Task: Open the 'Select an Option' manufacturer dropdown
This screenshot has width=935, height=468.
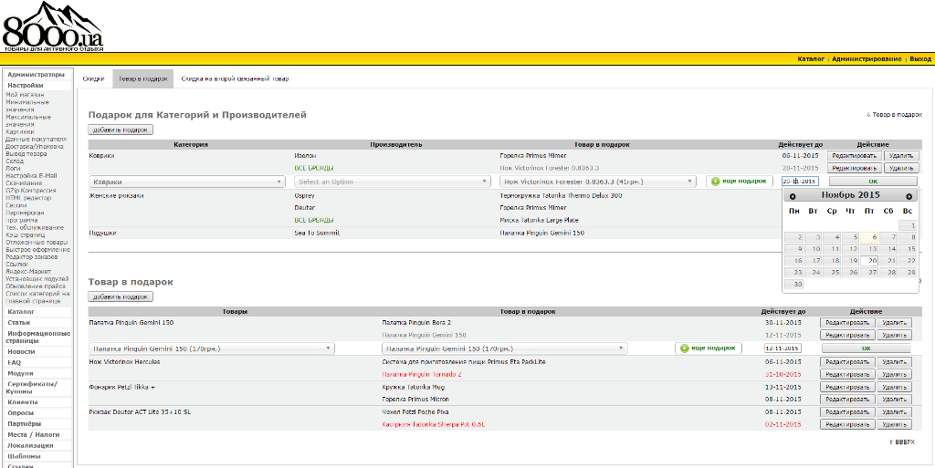Action: tap(393, 182)
